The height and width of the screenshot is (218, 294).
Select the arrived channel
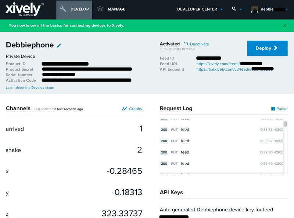(15, 129)
